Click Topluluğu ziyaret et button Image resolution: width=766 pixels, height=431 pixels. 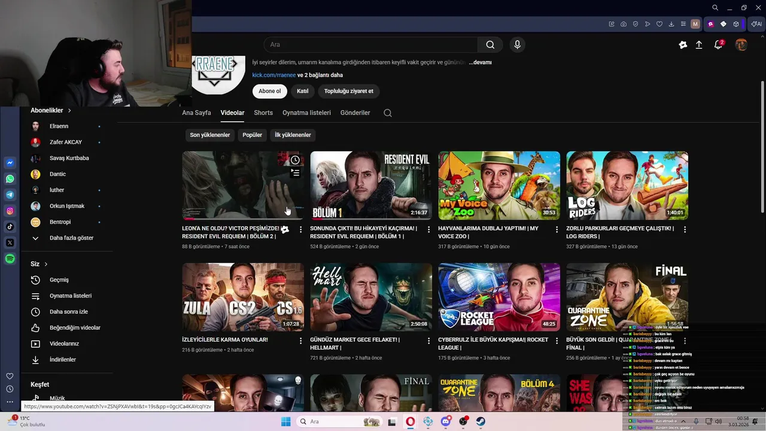point(349,91)
